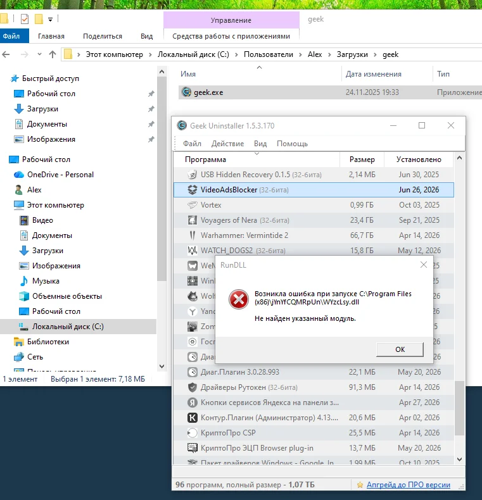Sort the list by the Размер column header

(x=362, y=159)
